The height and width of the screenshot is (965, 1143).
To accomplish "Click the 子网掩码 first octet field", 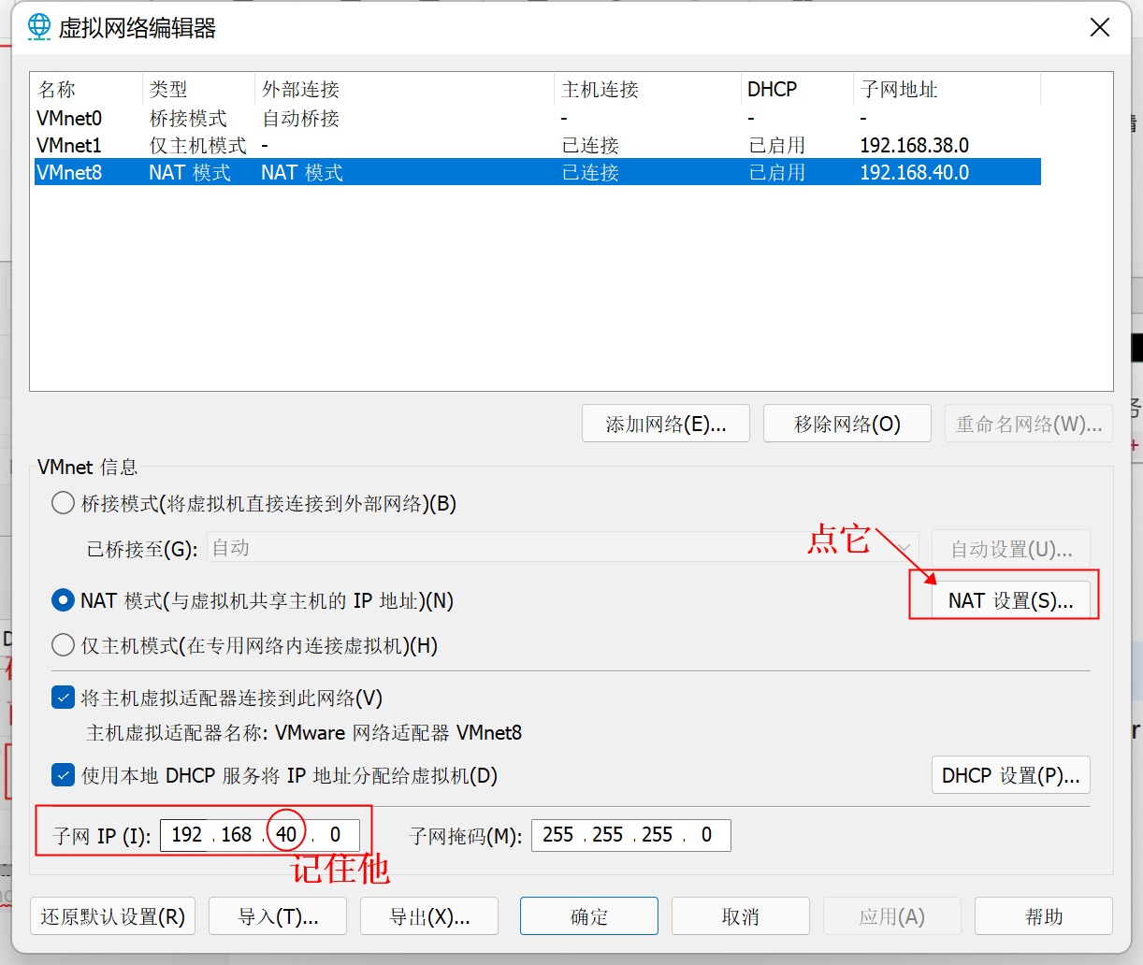I will coord(558,834).
